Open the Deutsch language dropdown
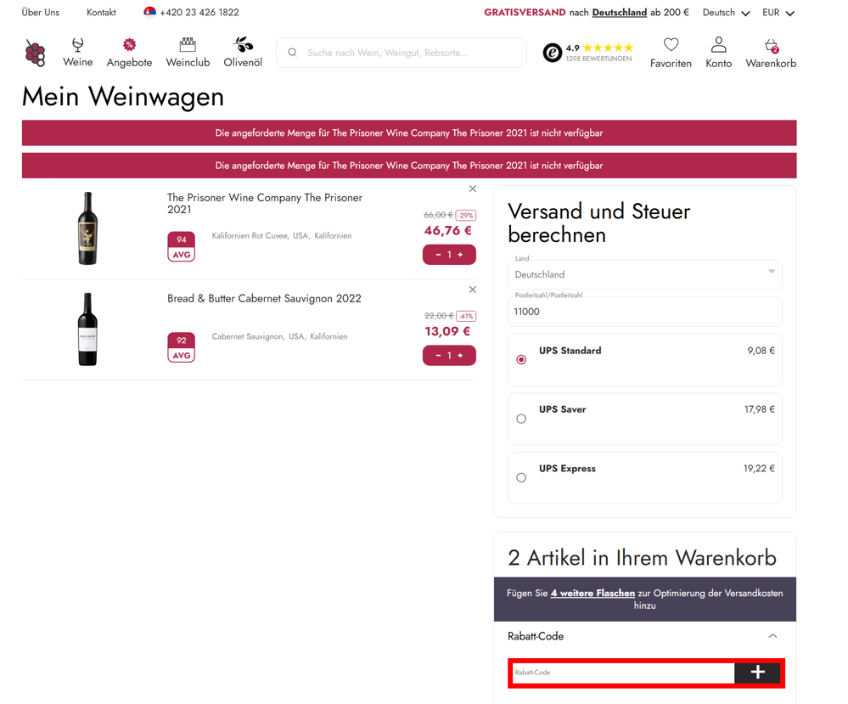 (x=726, y=13)
